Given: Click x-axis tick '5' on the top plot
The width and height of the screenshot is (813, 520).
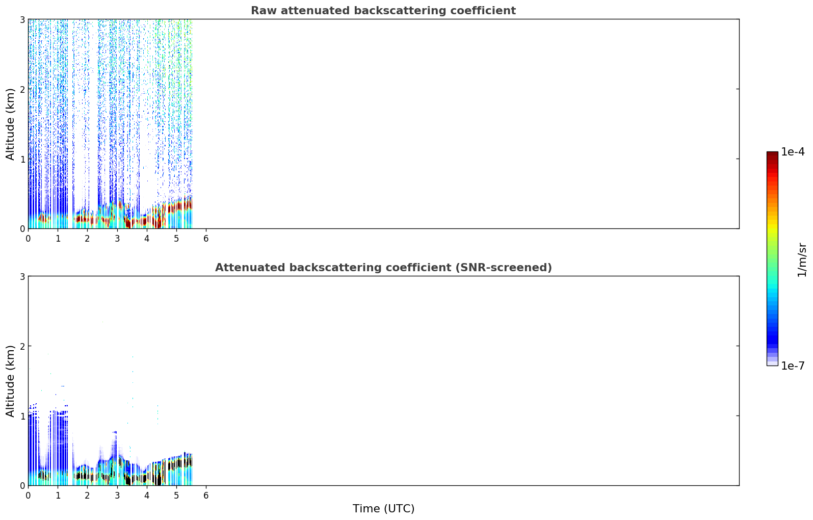Looking at the screenshot, I should [176, 238].
